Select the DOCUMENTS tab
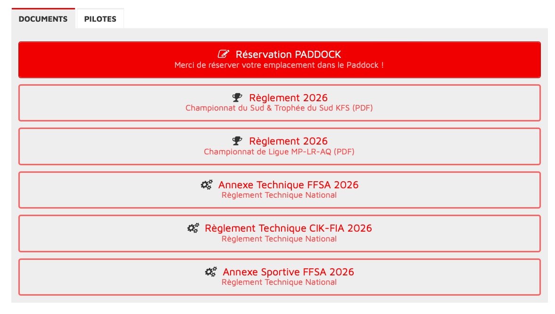The image size is (555, 314). [x=43, y=19]
